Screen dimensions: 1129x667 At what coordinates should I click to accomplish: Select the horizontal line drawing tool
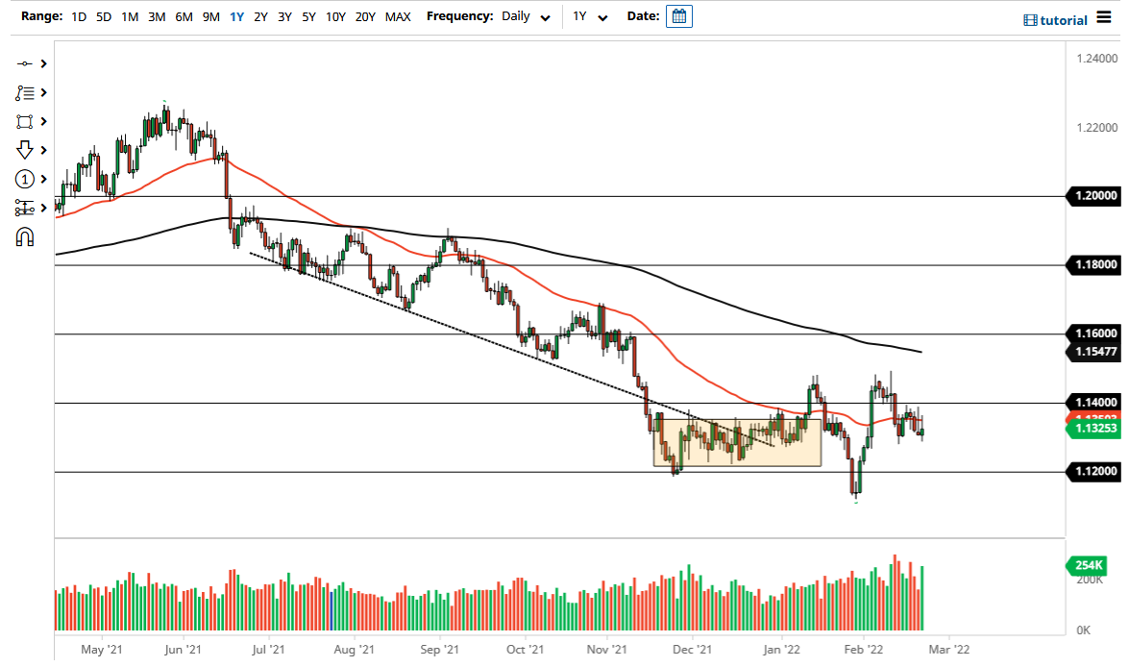tap(25, 63)
